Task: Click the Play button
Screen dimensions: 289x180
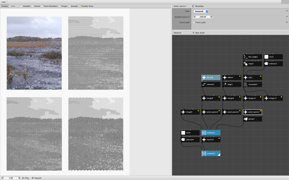Action: point(26,178)
